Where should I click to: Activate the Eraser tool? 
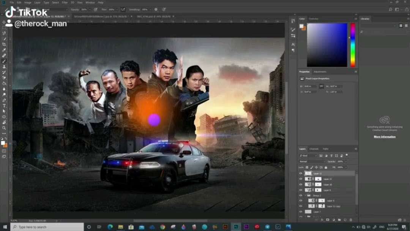click(5, 78)
